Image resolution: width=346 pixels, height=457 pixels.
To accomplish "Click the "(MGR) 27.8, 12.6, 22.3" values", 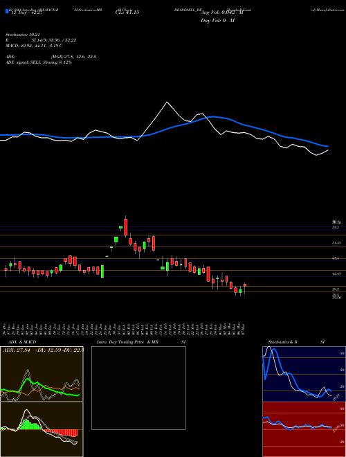I will [x=73, y=57].
